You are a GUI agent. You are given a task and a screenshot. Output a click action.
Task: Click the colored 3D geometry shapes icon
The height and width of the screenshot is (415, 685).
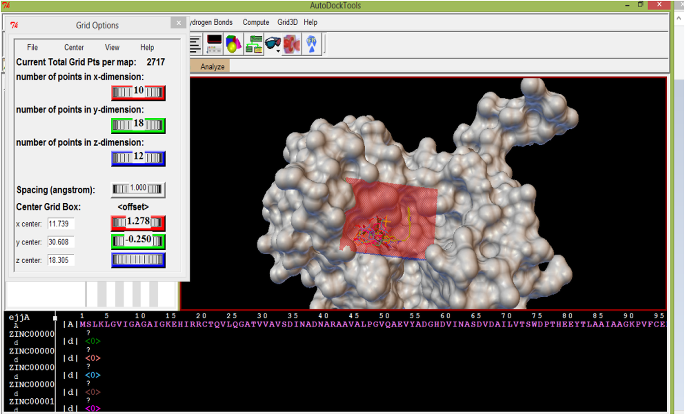click(233, 44)
